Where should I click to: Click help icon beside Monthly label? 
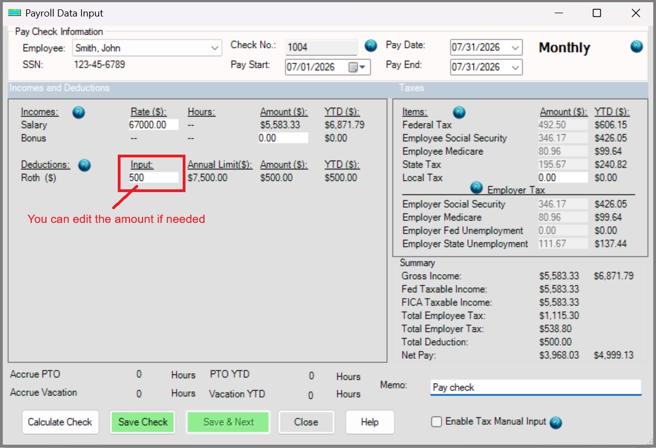coord(636,46)
